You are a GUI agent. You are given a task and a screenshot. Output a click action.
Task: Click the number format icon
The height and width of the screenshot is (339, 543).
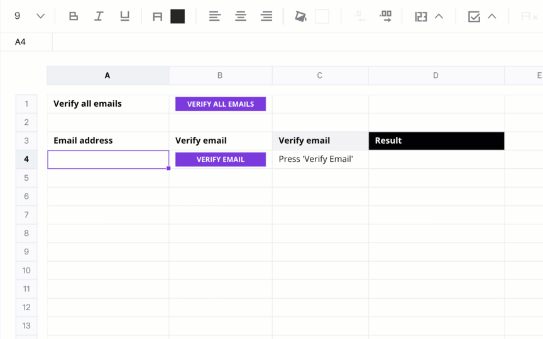tap(420, 16)
